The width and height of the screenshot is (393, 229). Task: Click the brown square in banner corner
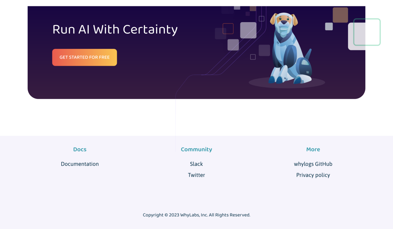pyautogui.click(x=340, y=15)
